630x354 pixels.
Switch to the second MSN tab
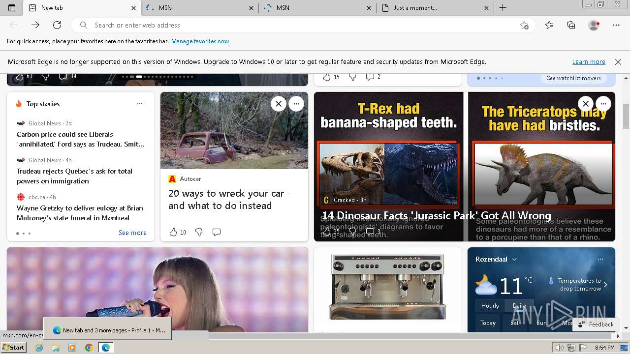[x=317, y=8]
